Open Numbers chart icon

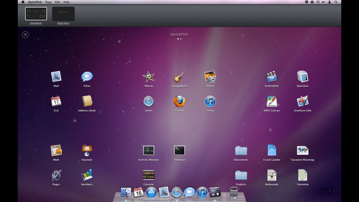click(87, 175)
